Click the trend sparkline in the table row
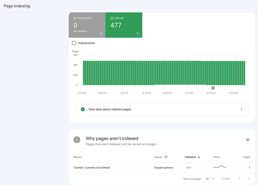Screen dimensions: 258x185 click(220, 167)
